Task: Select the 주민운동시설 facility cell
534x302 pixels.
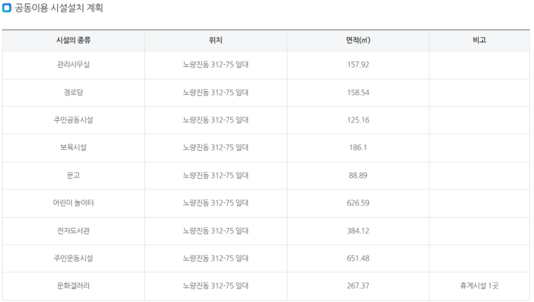Action: point(73,258)
